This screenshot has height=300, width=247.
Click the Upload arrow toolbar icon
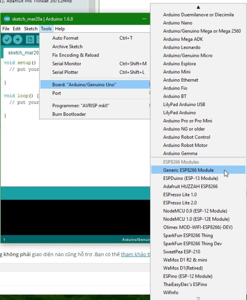18,39
